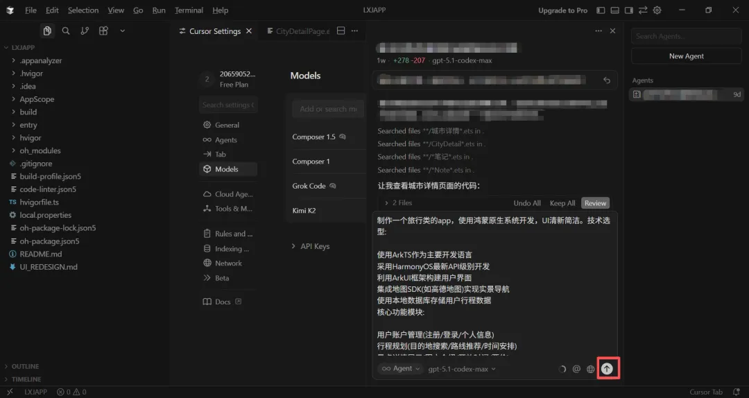Click Keep All changes
749x398 pixels.
[x=562, y=203]
